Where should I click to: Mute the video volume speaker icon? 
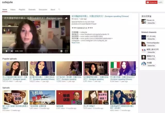pos(12,51)
